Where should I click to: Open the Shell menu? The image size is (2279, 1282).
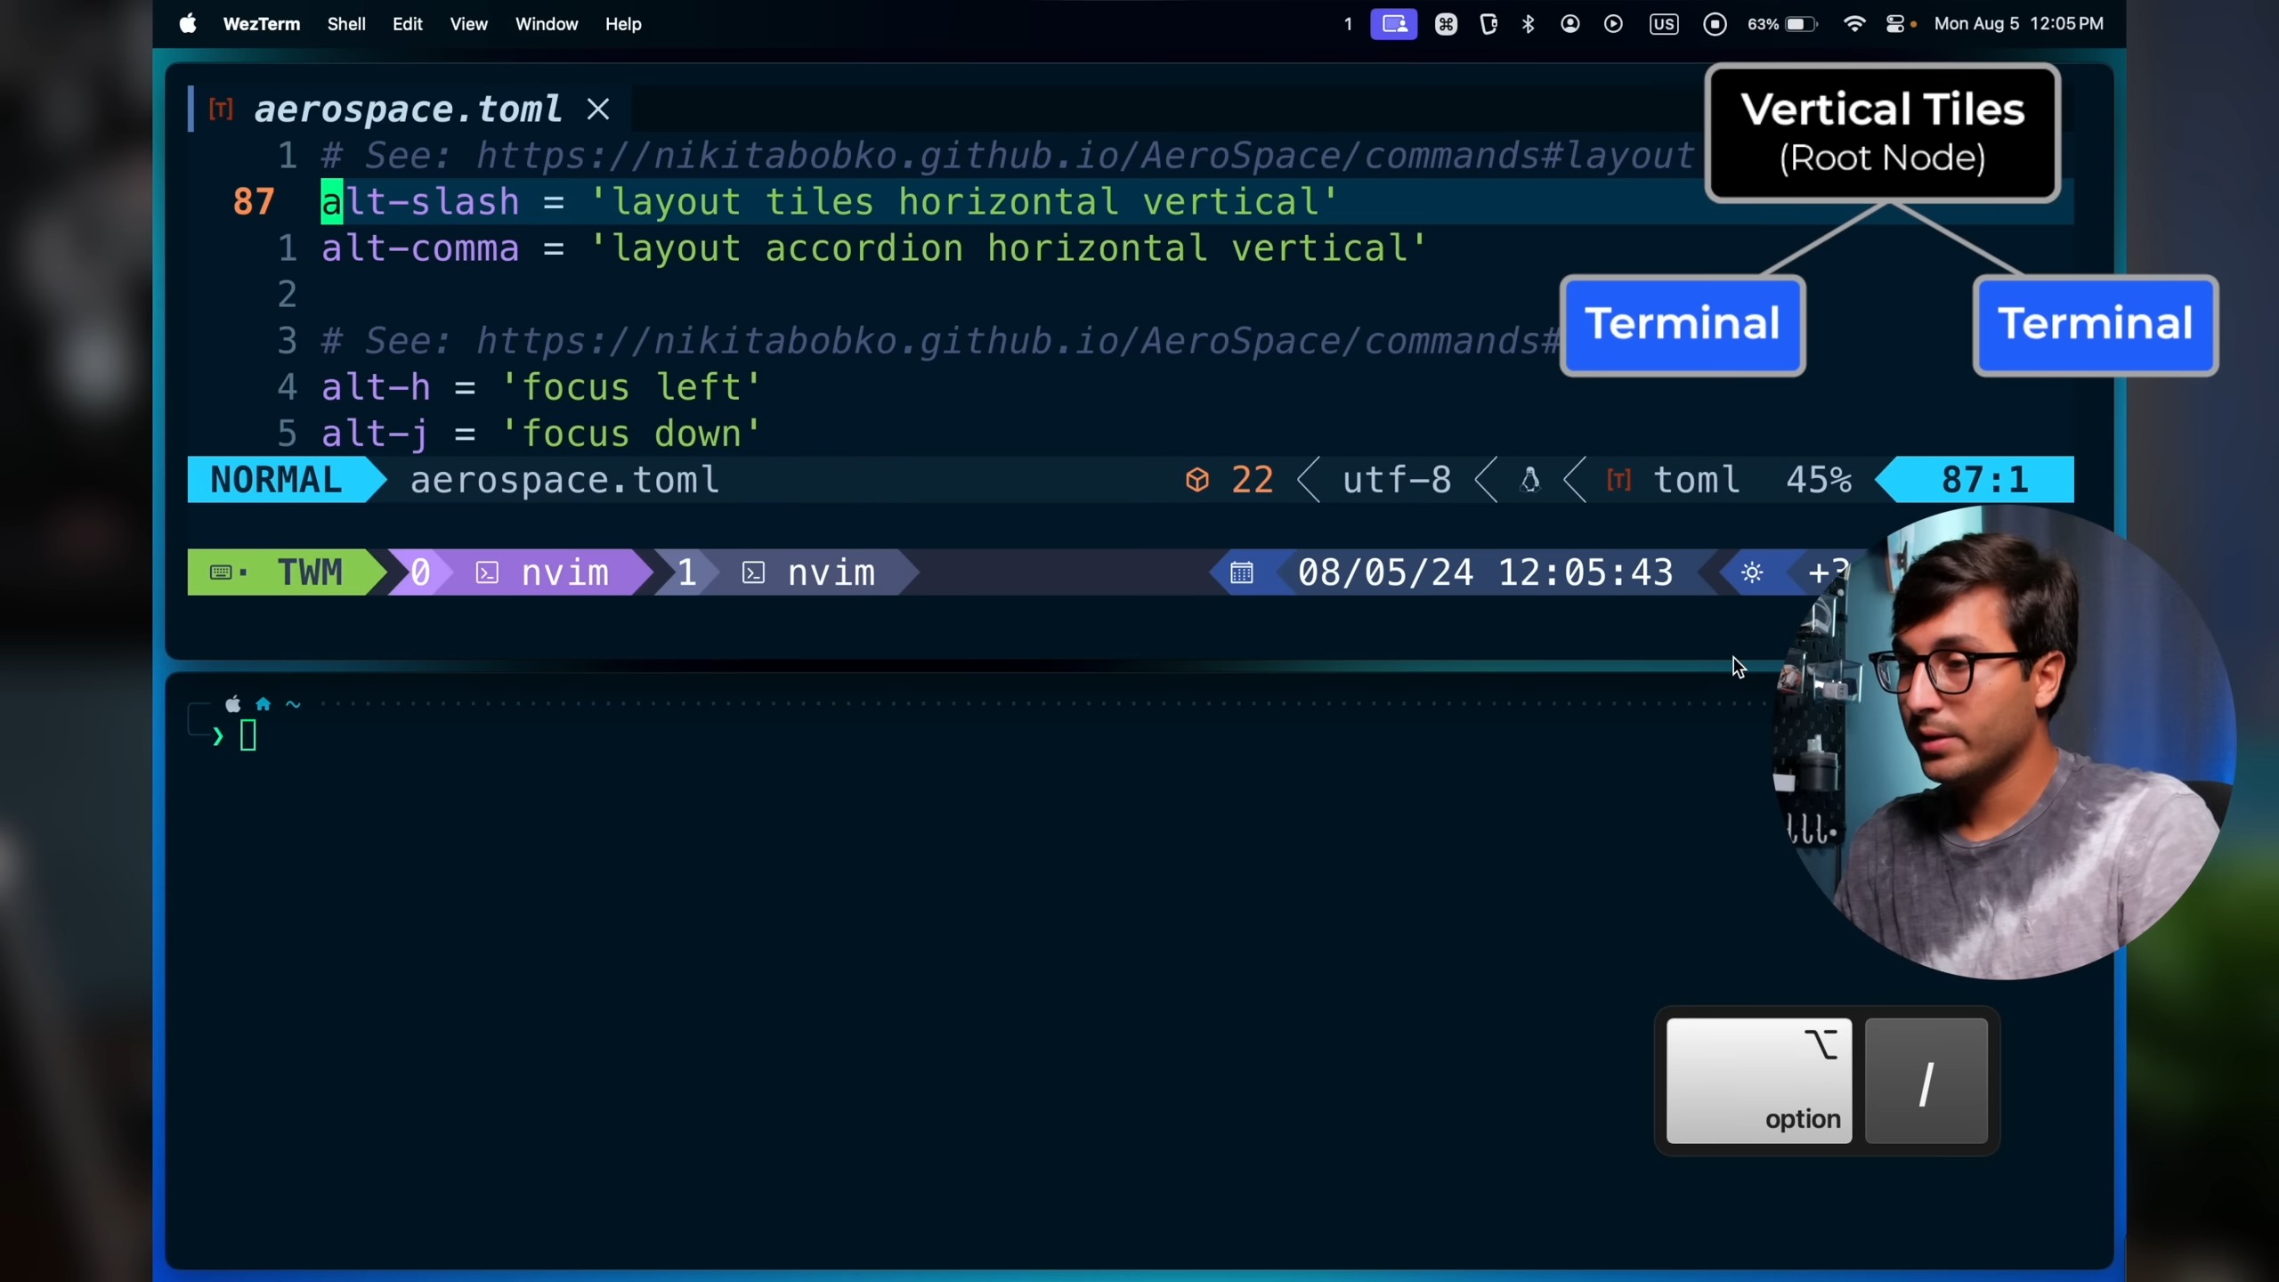pyautogui.click(x=346, y=24)
